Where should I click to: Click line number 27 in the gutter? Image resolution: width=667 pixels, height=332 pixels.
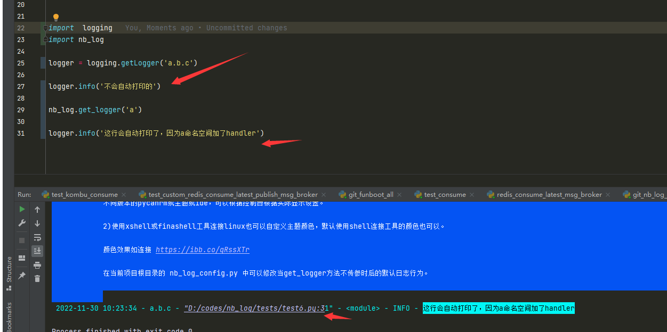[21, 86]
